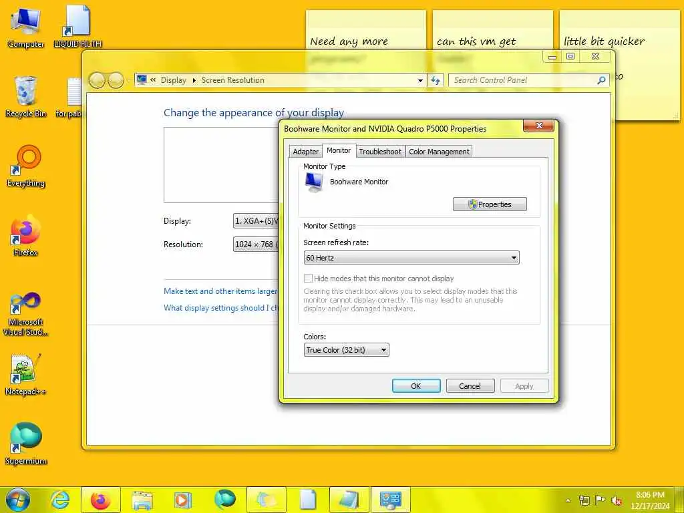Switch to the Control Panel taskbar item
Screen dimensions: 684x513
[x=390, y=500]
